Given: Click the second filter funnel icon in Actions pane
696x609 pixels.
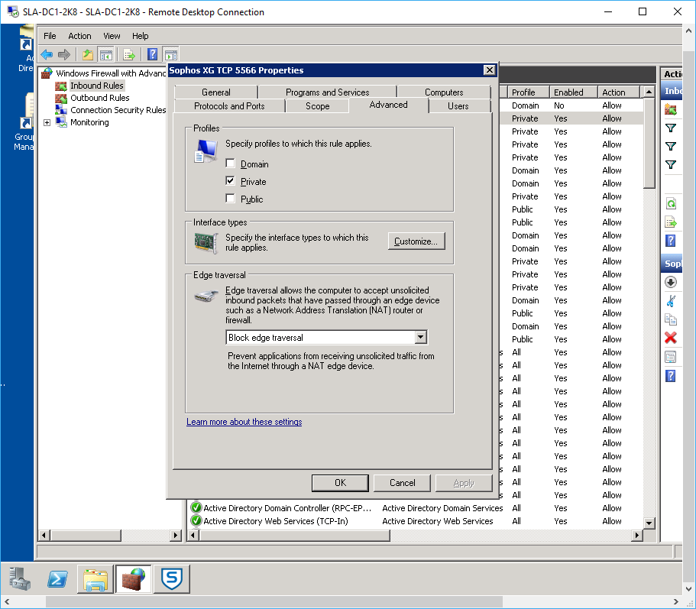Looking at the screenshot, I should [x=671, y=147].
